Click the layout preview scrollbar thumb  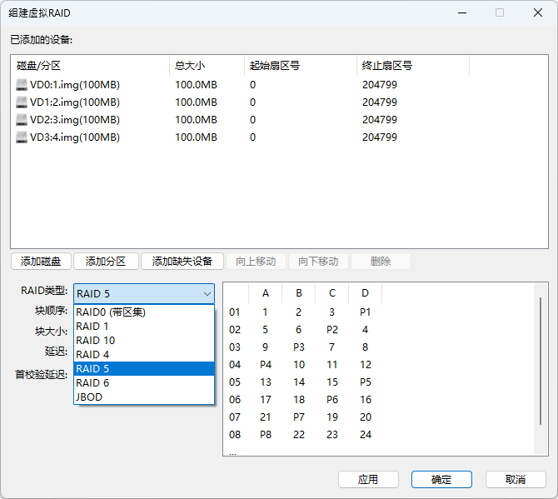point(541,361)
